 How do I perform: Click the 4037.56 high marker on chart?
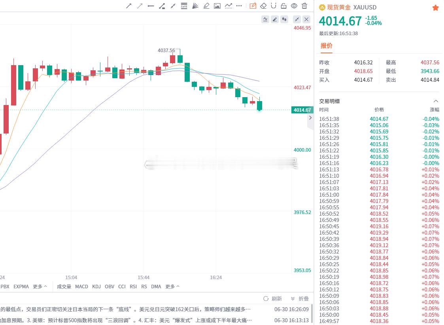[166, 50]
